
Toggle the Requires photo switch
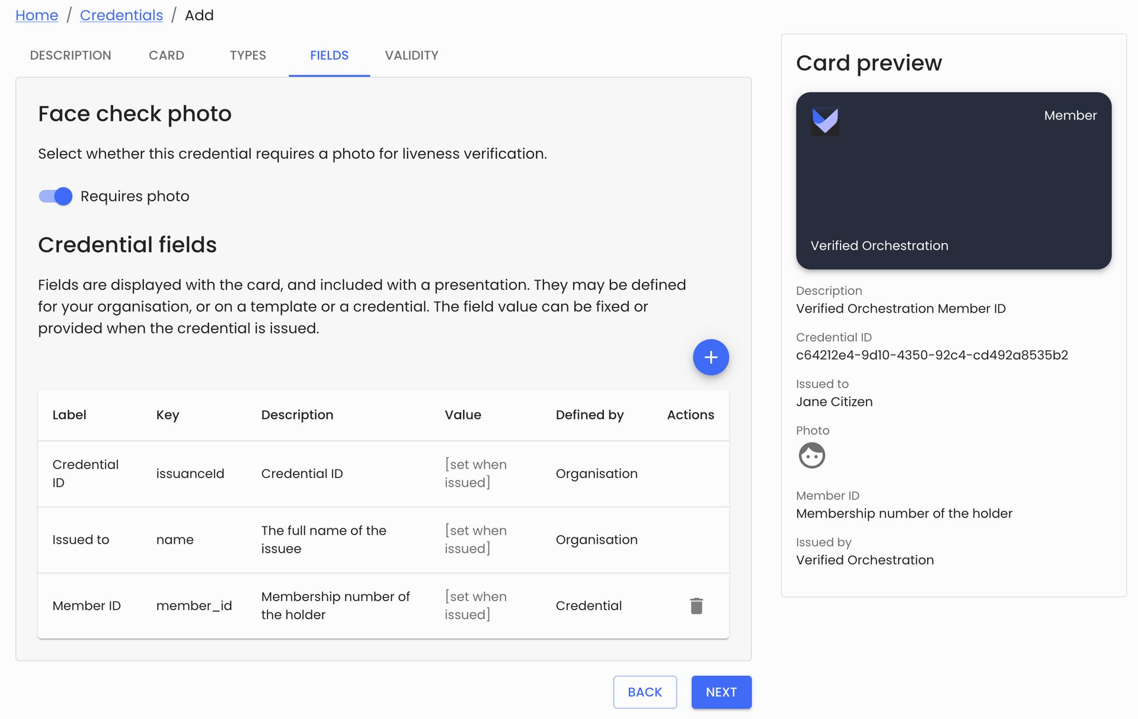56,196
